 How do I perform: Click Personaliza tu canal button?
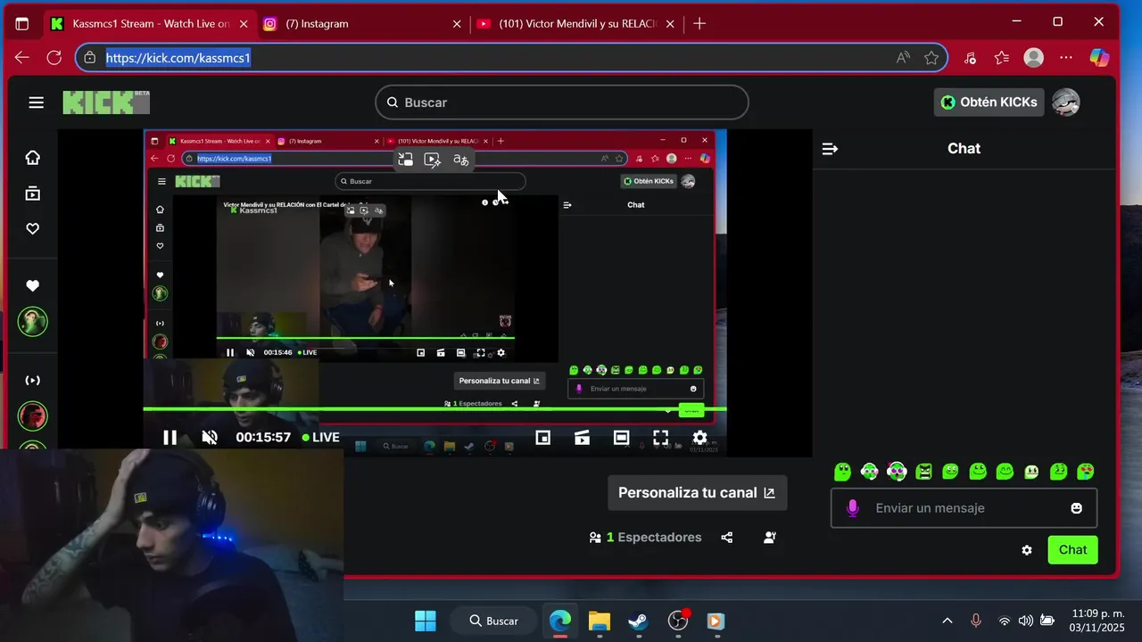[697, 493]
